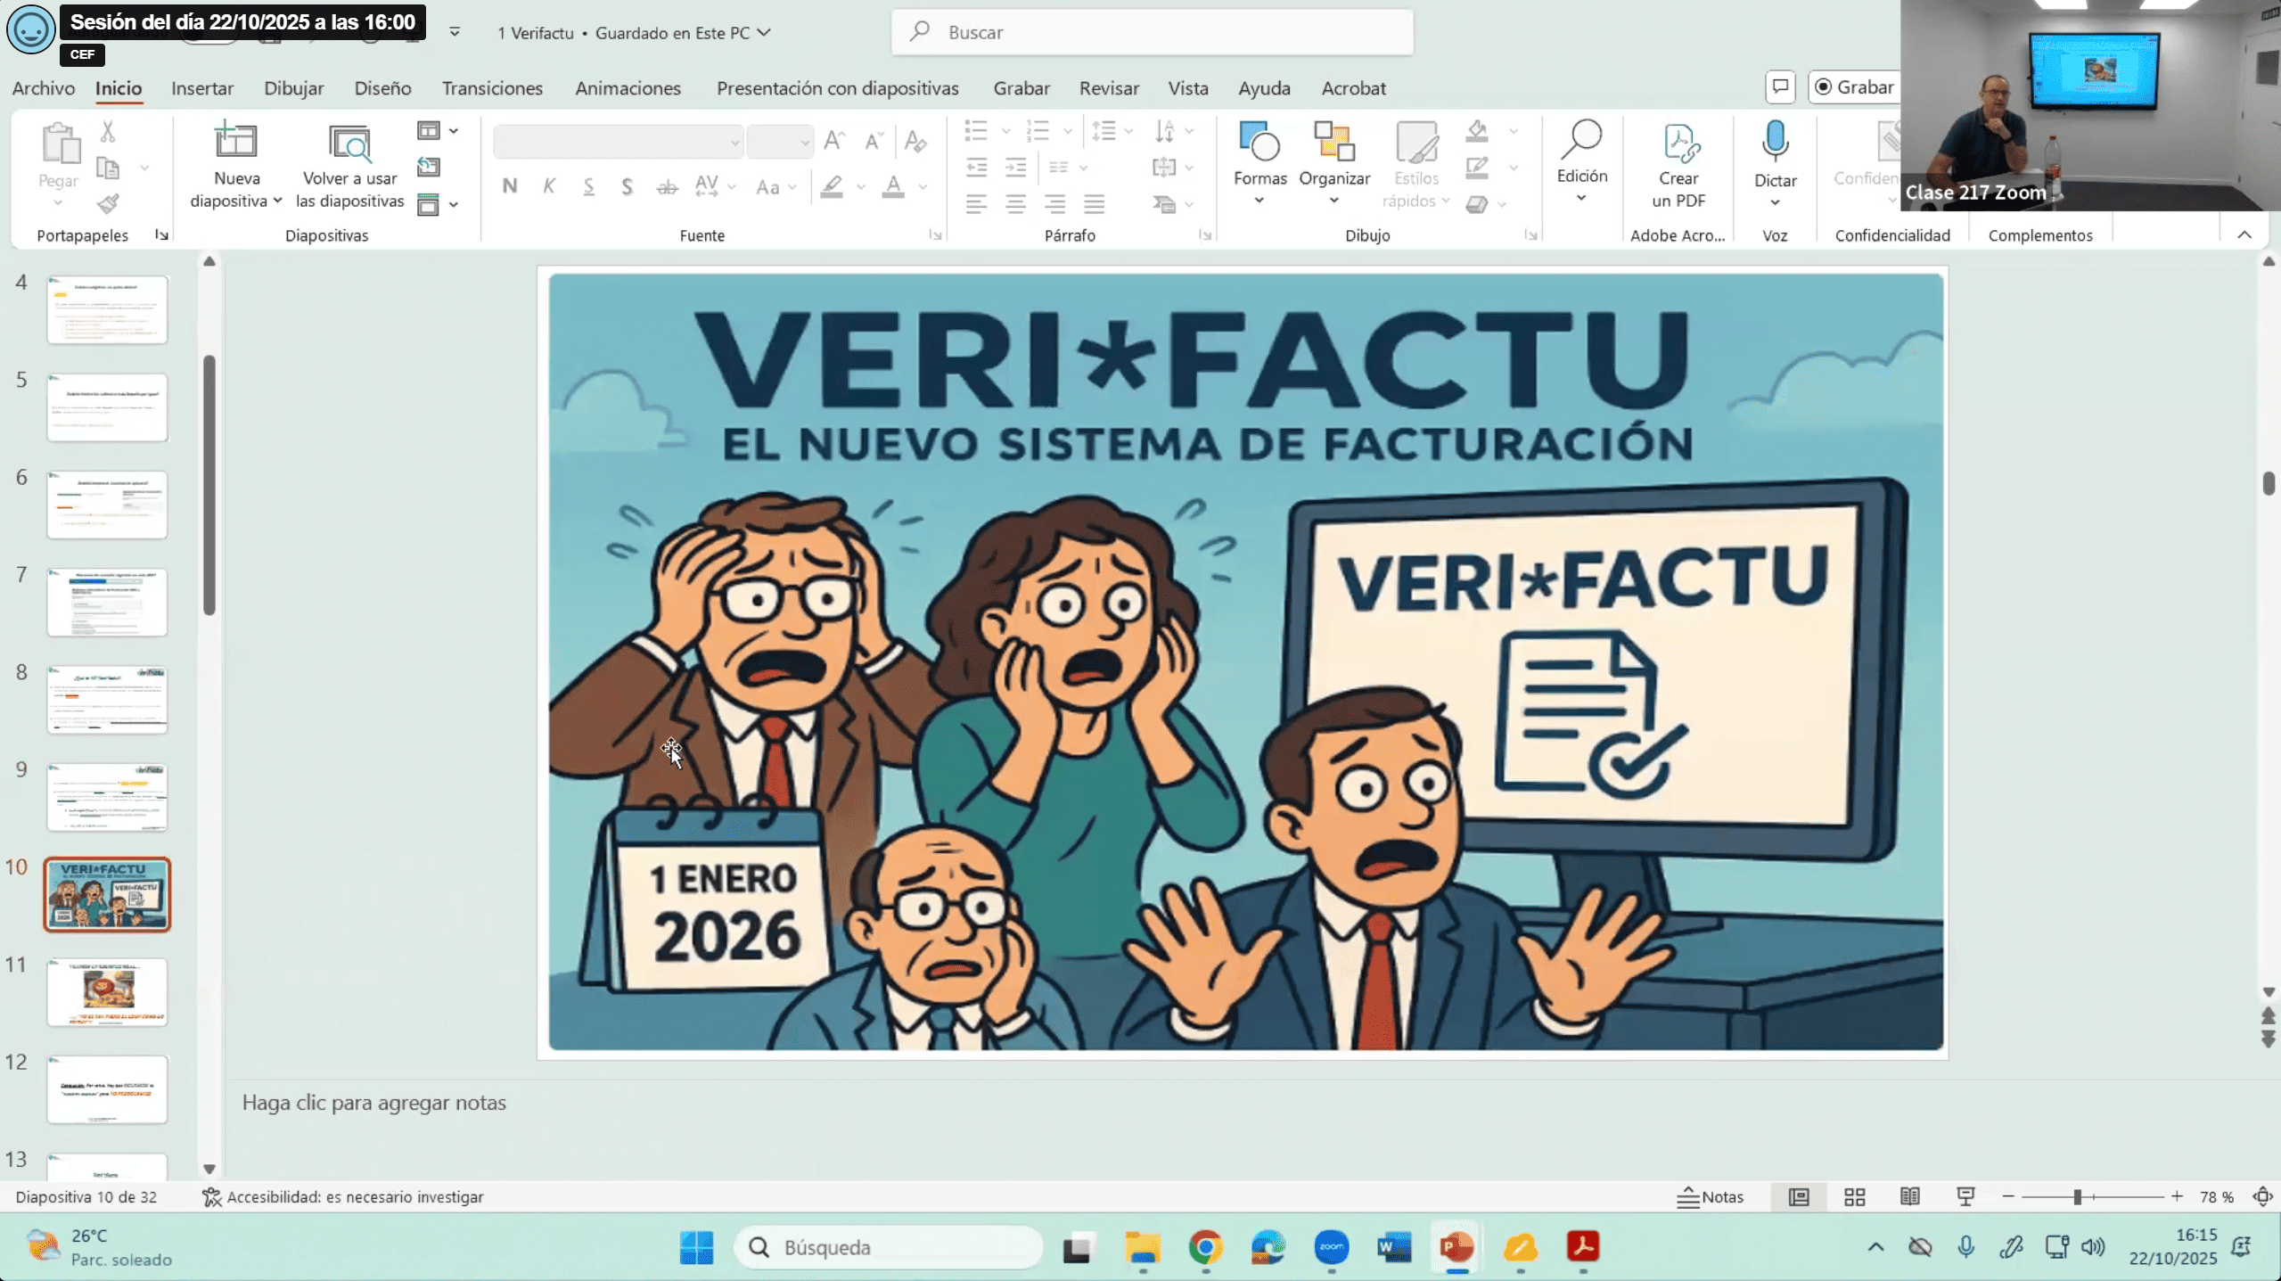Toggle normal view in status bar
Screen dimensions: 2281x1281
tap(1799, 1196)
